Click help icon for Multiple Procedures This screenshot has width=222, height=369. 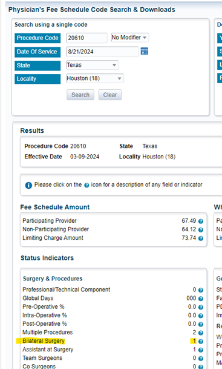[x=201, y=333]
